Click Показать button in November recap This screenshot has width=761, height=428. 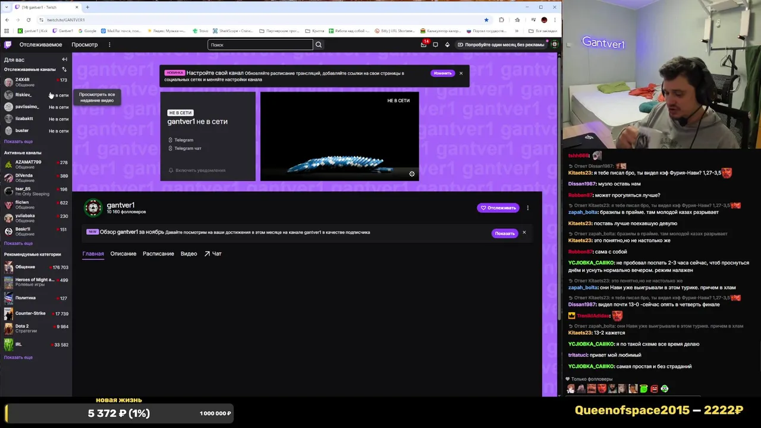point(504,233)
